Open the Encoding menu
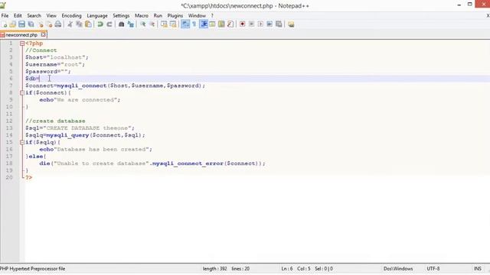The image size is (490, 275). point(71,15)
